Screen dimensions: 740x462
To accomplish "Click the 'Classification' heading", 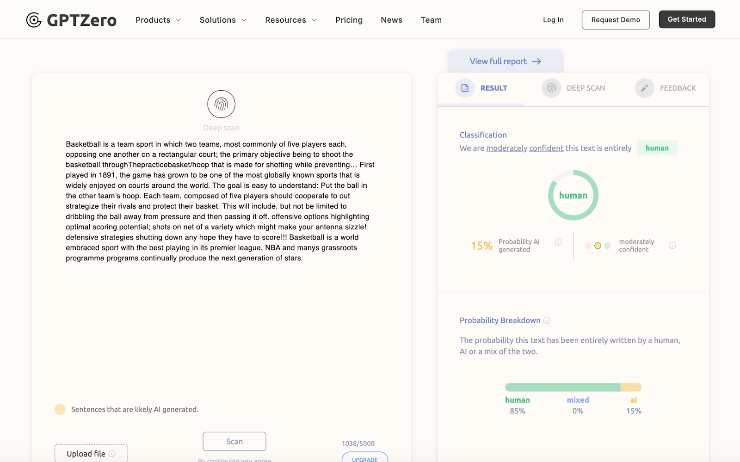I will (483, 135).
